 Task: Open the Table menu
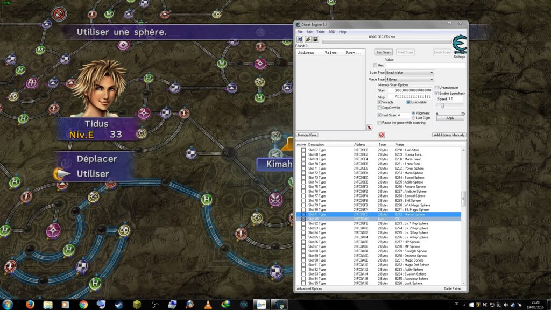[321, 32]
